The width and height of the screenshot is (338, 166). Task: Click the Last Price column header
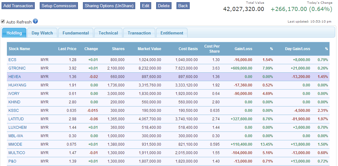point(67,49)
